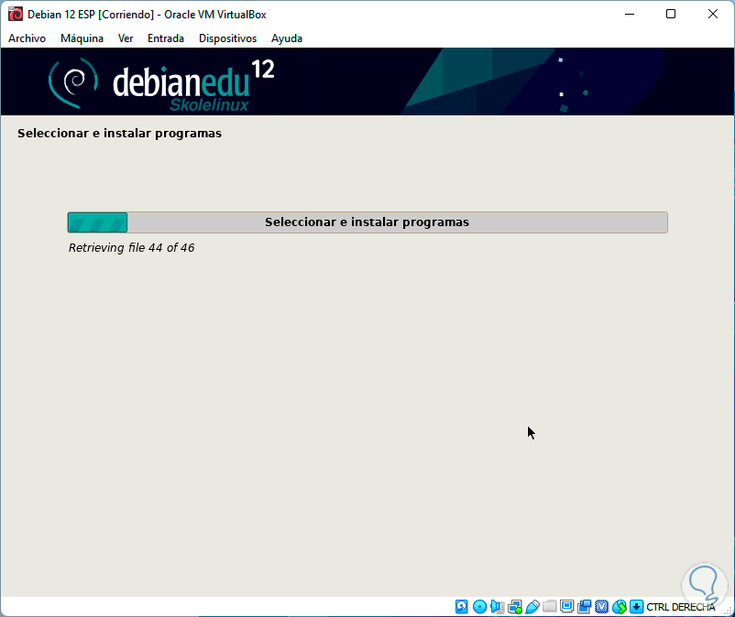Open the Entrada menu
This screenshot has width=735, height=617.
tap(166, 38)
